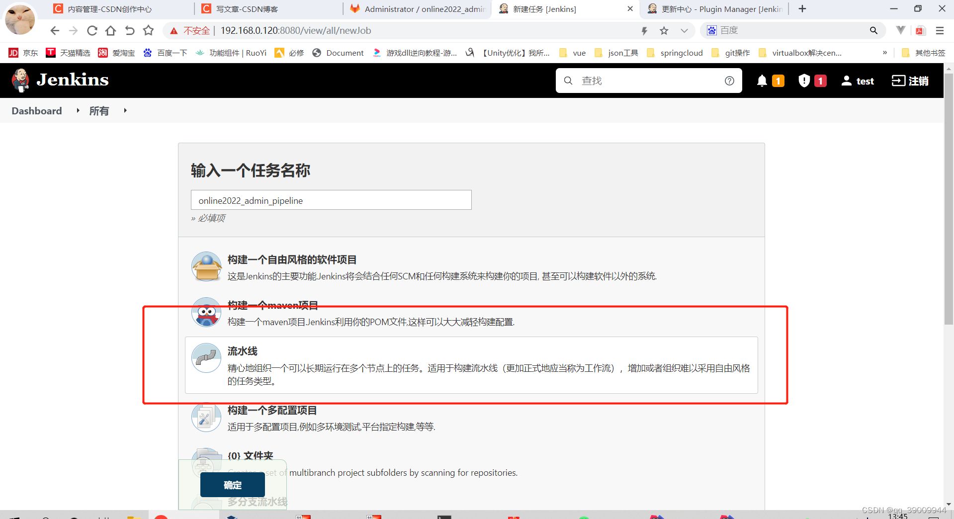
Task: Open the git操作 bookmark folder
Action: point(730,53)
